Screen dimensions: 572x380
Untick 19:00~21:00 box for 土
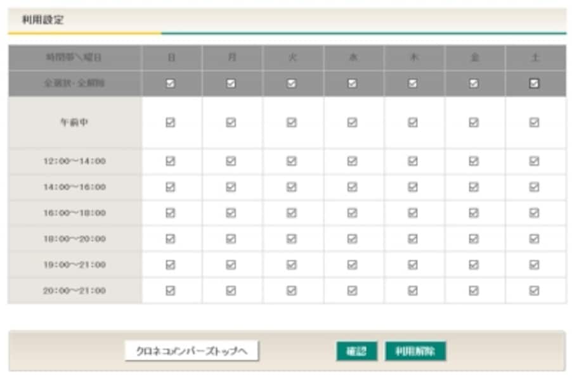click(534, 265)
